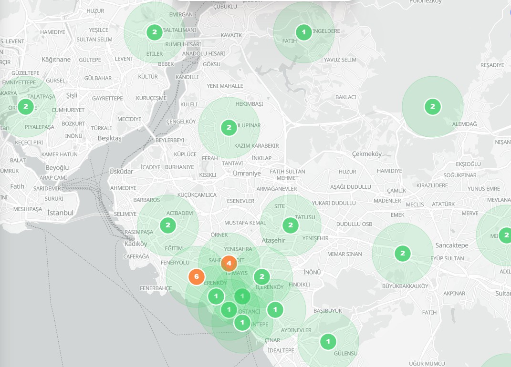511x367 pixels.
Task: Click the 2 cluster near Talatpaşa
Action: tap(26, 106)
